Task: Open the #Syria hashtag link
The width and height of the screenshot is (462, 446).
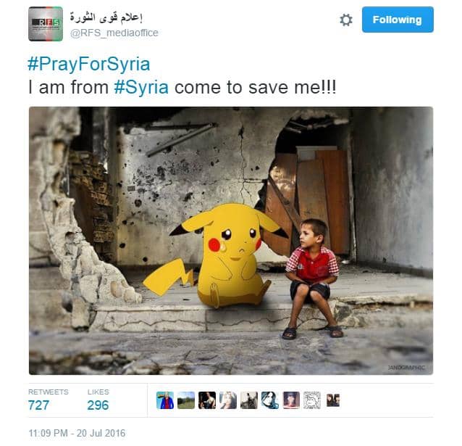Action: click(141, 87)
